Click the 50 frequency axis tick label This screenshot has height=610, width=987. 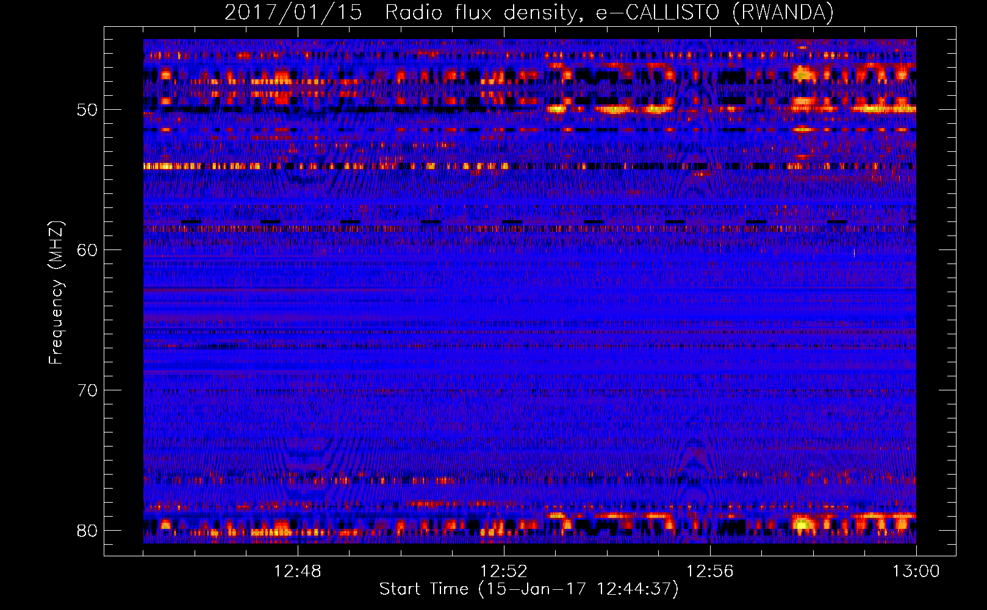[87, 110]
